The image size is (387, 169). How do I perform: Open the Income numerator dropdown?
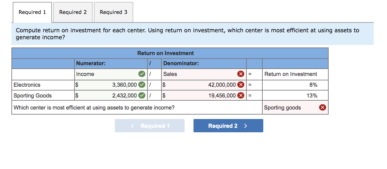(x=106, y=74)
